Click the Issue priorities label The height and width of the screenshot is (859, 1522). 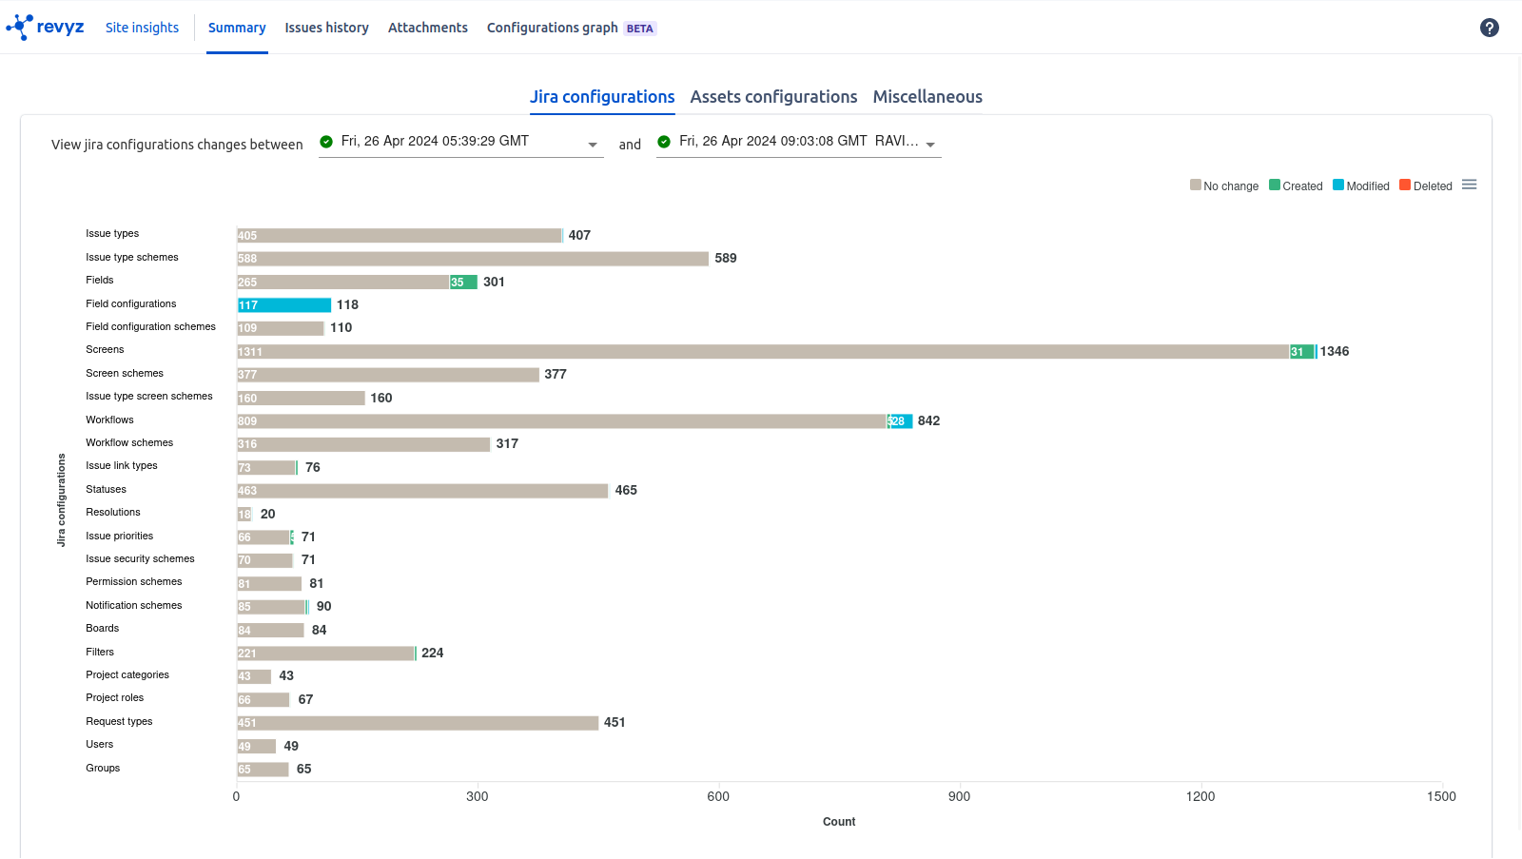coord(120,536)
